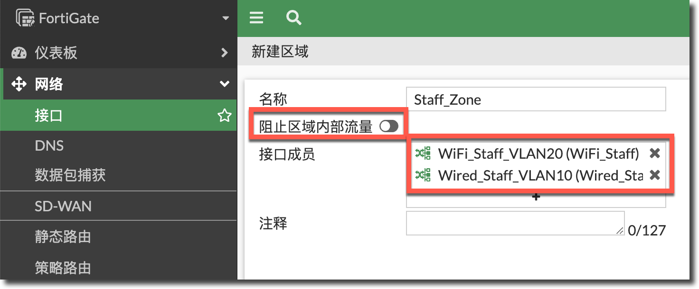Toggle 阻止区域内部流量 switch

[x=388, y=126]
